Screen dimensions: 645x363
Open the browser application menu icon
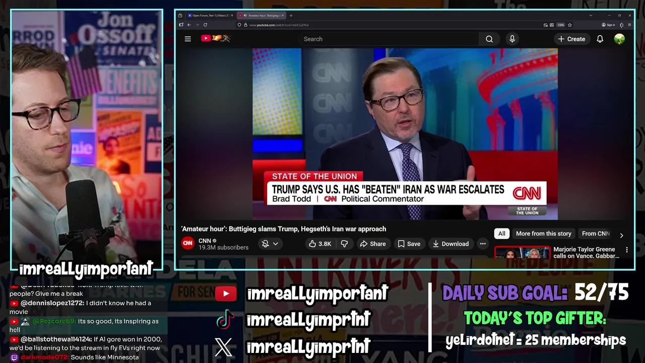pyautogui.click(x=629, y=25)
